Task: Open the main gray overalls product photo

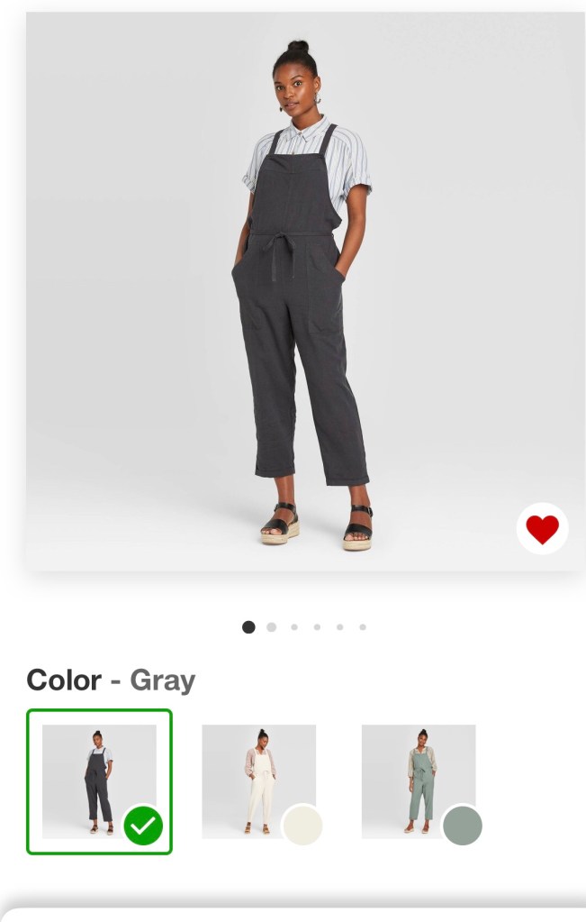Action: coord(305,291)
